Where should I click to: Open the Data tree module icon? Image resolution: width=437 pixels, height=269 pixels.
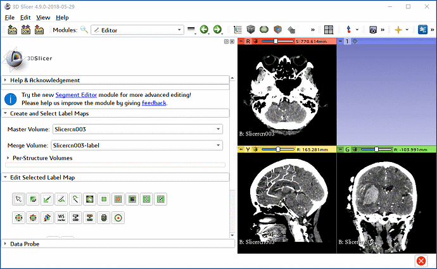237,30
